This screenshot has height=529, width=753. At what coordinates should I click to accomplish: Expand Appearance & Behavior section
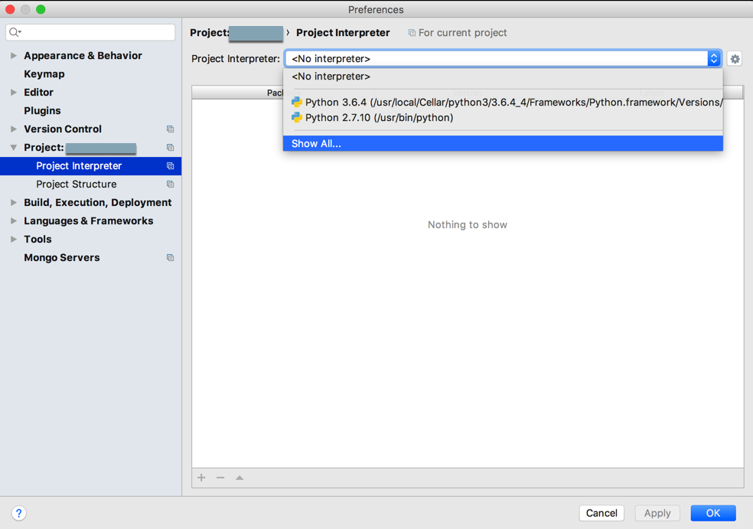pos(14,56)
